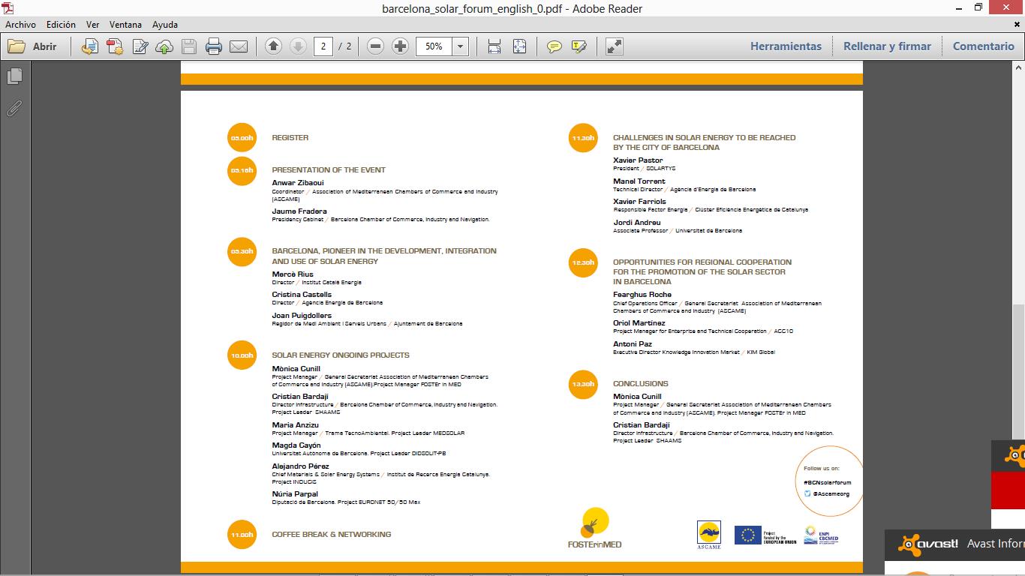This screenshot has height=576, width=1025.
Task: Click the name Joan Puigdollers
Action: tap(302, 316)
